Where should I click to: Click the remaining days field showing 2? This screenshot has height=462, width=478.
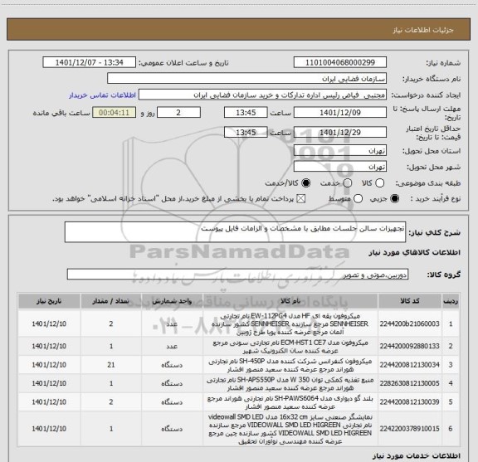(178, 113)
